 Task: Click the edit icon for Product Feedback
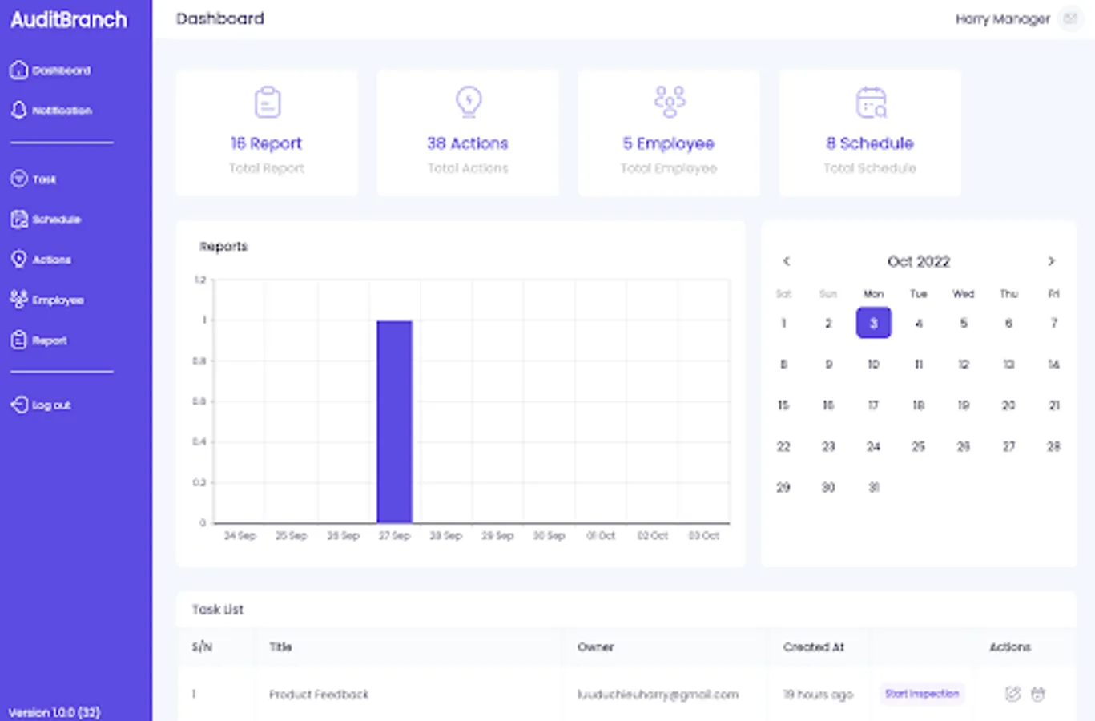[1012, 694]
